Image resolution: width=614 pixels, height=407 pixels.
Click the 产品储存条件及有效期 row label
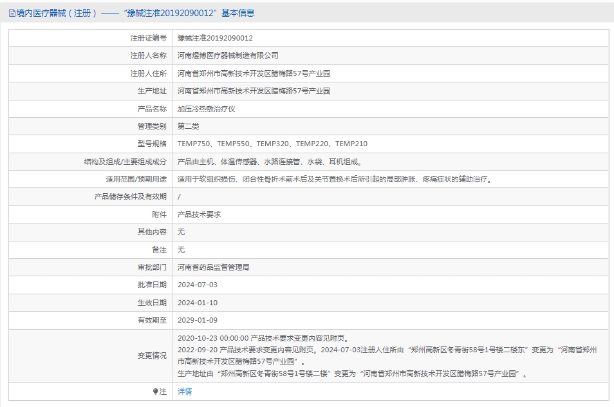[x=130, y=196]
